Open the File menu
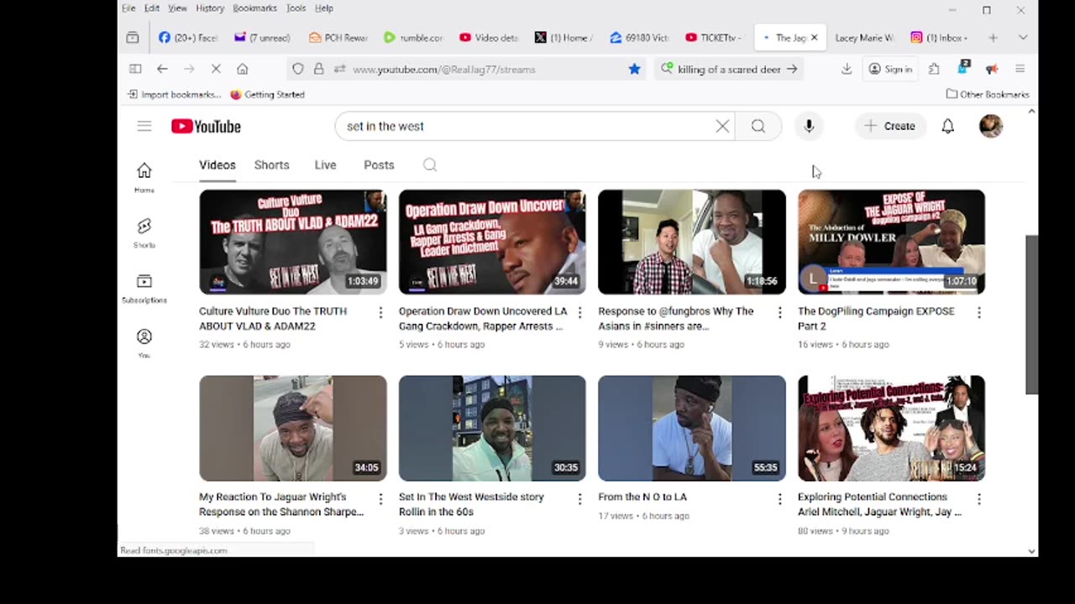 pos(128,8)
